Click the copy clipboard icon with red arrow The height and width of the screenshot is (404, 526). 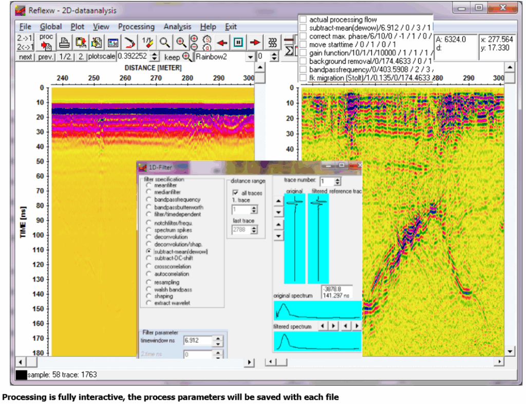[x=81, y=43]
